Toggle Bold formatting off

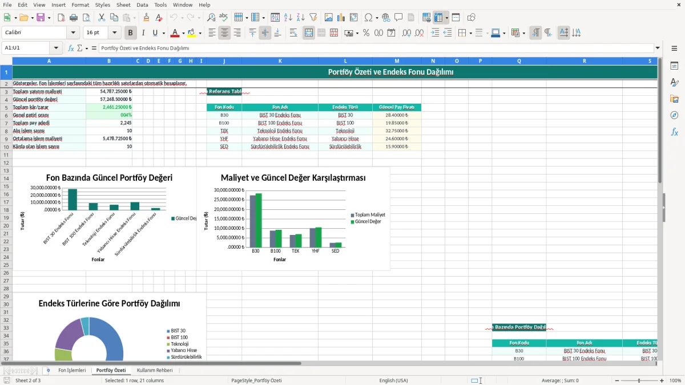pos(130,33)
